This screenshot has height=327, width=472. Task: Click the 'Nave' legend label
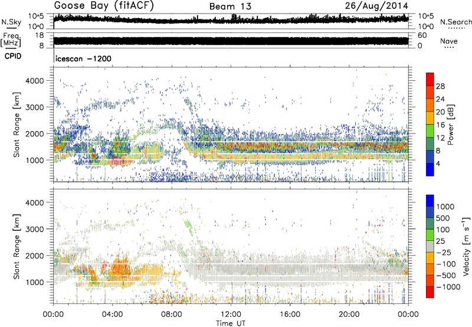click(449, 41)
